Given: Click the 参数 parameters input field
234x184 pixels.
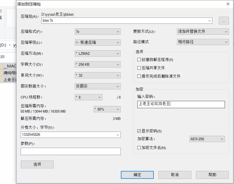Looking at the screenshot, I should click(x=70, y=151).
